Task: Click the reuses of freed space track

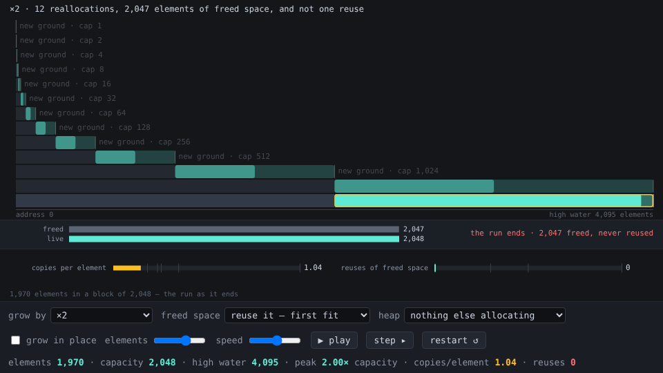Action: click(528, 268)
